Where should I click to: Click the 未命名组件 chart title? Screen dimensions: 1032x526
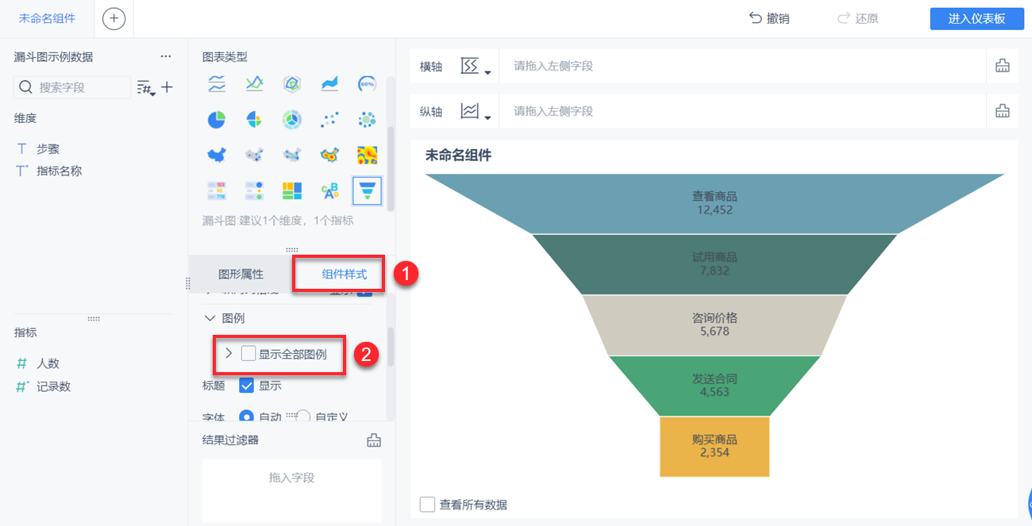tap(458, 155)
